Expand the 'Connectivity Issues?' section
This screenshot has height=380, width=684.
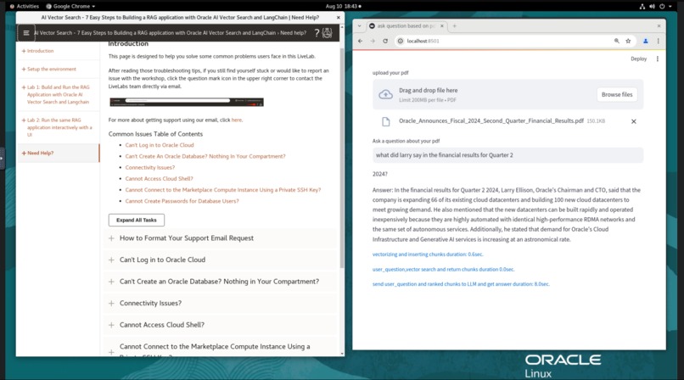tap(220, 304)
